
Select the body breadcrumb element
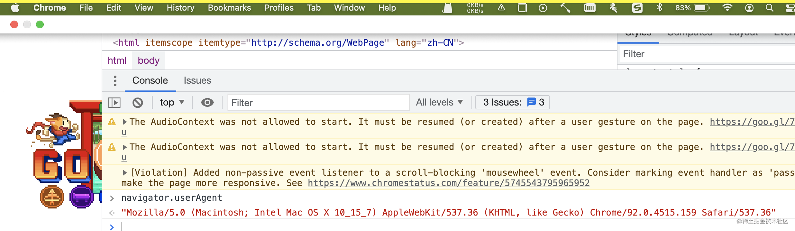[x=149, y=60]
